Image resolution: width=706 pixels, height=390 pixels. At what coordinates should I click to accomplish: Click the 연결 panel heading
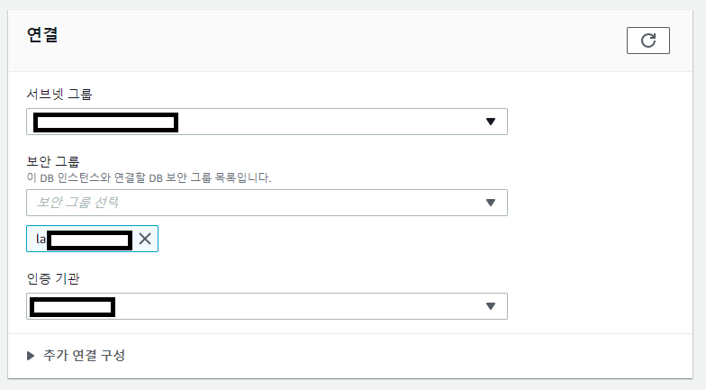click(42, 34)
